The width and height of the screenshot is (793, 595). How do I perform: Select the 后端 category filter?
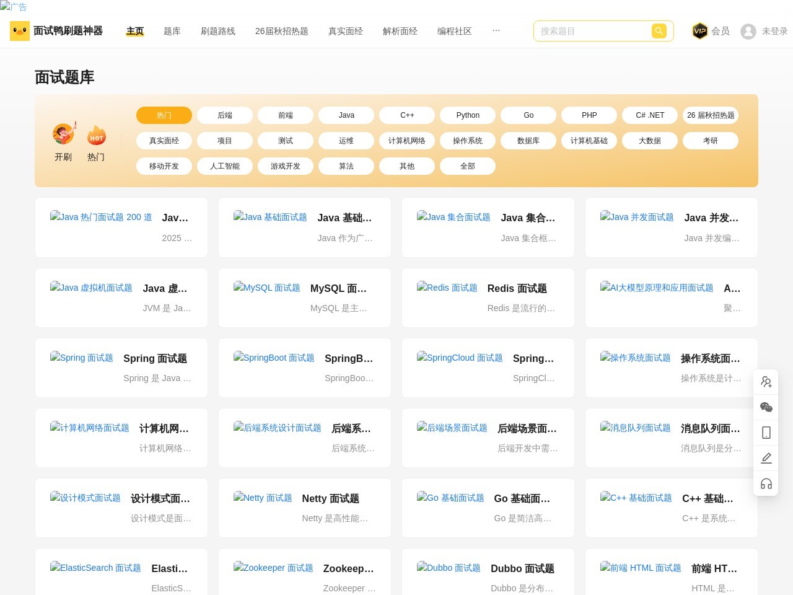click(x=225, y=115)
